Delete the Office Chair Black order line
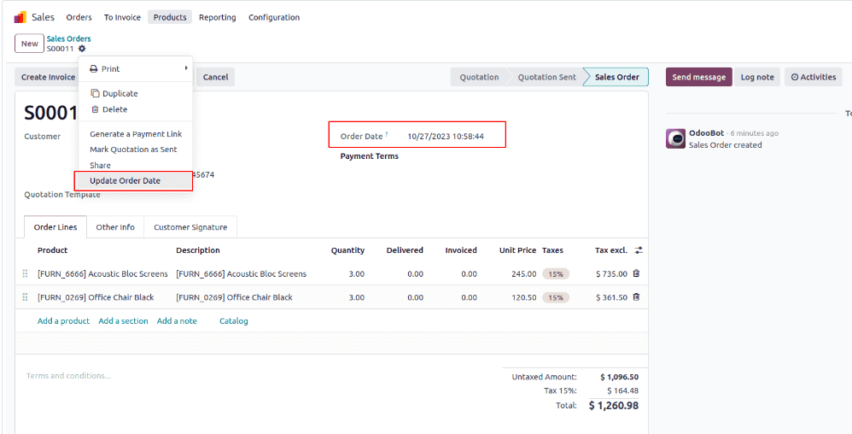The height and width of the screenshot is (434, 852). [636, 297]
